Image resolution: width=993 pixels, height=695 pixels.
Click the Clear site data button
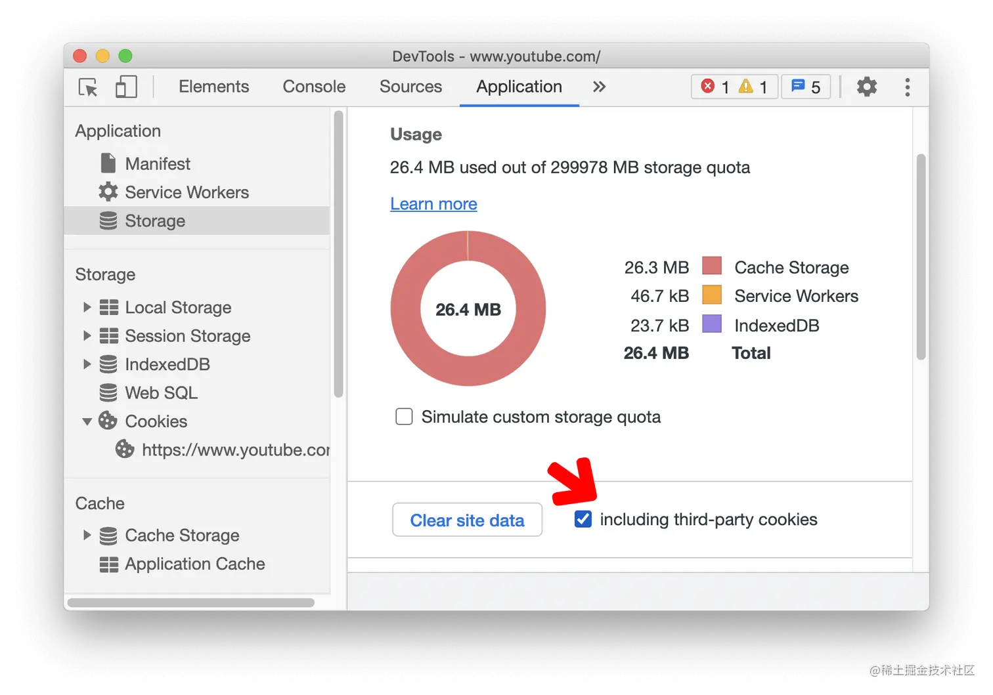coord(467,520)
